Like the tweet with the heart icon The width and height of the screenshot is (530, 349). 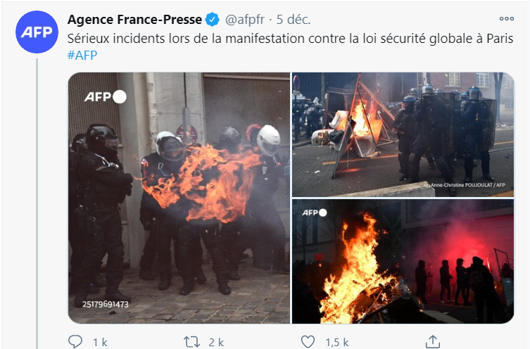coord(308,342)
